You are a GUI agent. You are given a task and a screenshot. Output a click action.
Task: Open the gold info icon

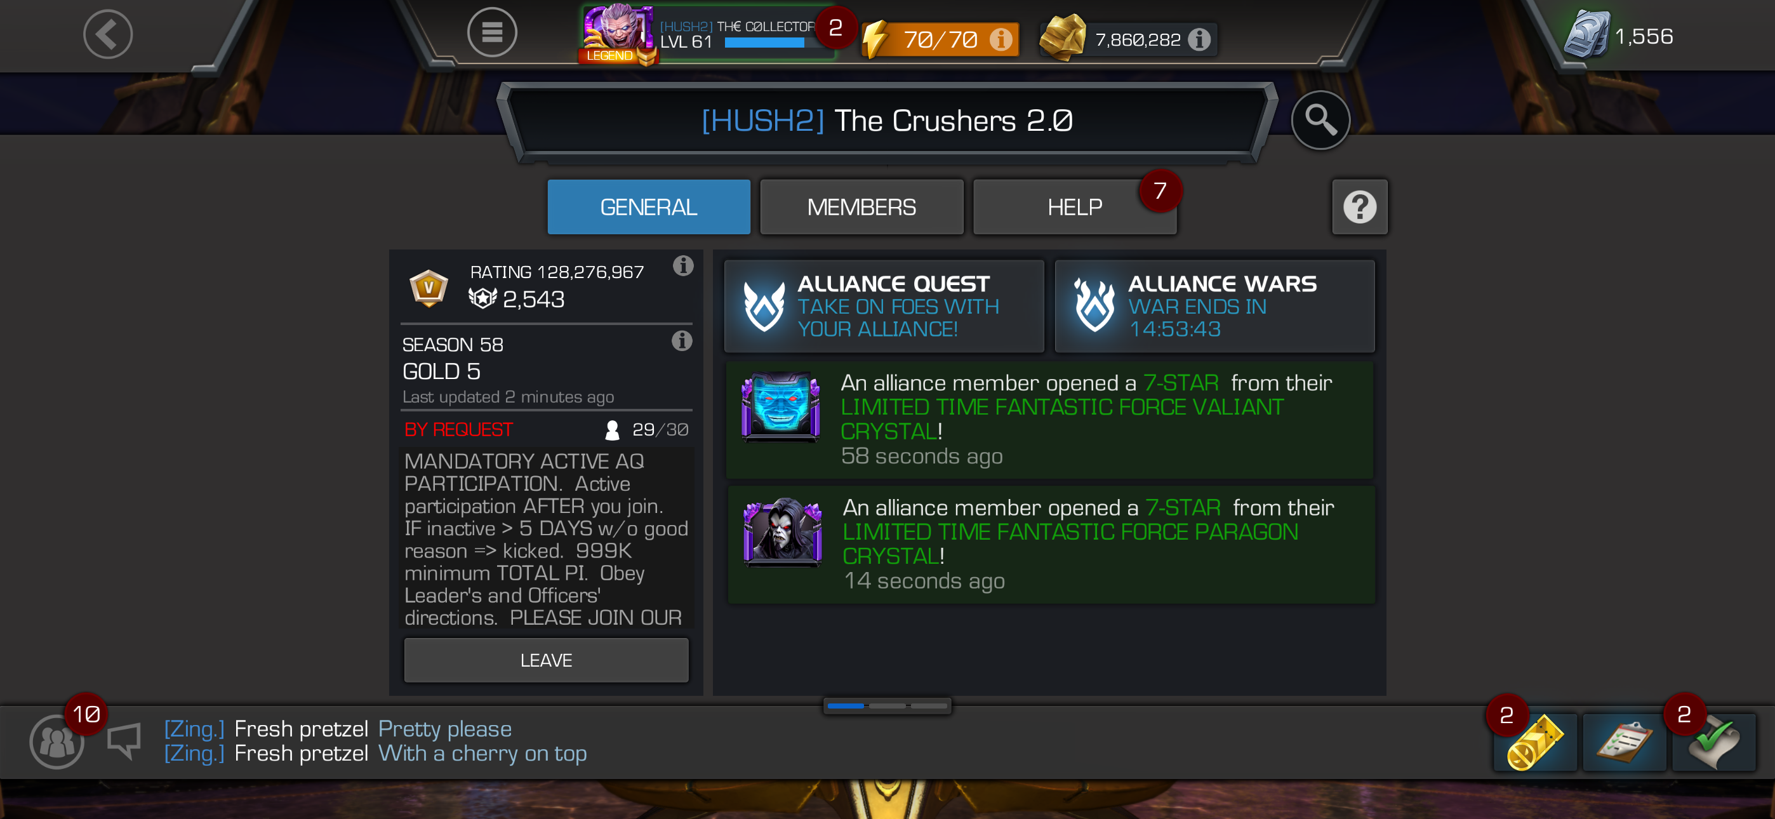(x=1199, y=39)
